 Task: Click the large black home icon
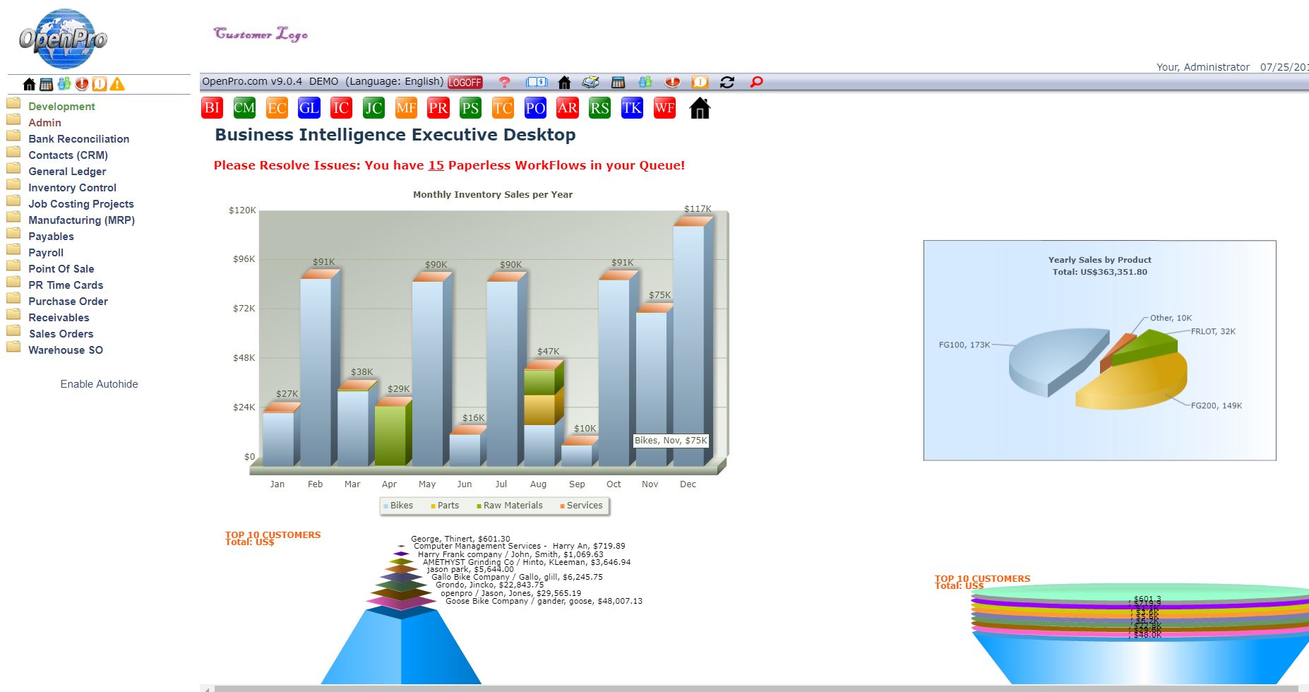(700, 109)
